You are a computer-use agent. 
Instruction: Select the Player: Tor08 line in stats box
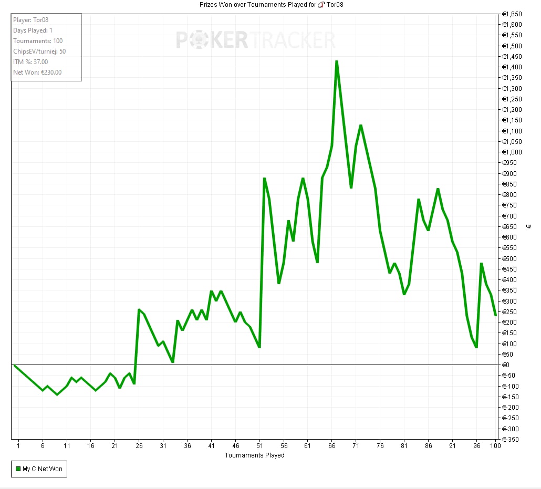click(x=31, y=20)
